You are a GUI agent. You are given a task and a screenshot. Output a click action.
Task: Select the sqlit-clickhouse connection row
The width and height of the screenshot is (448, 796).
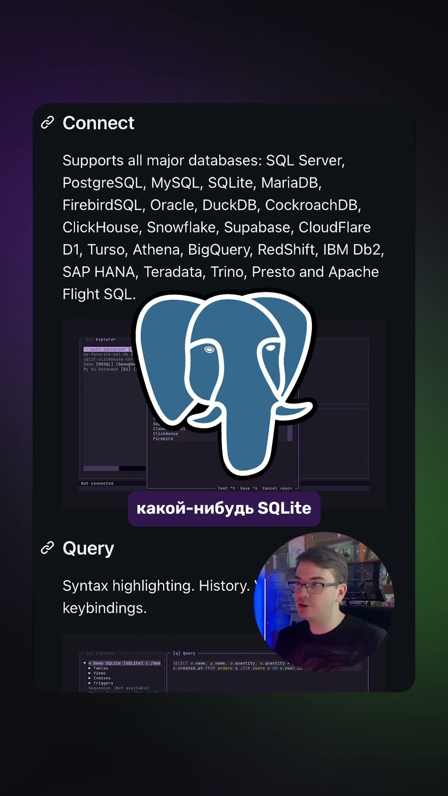tap(108, 359)
